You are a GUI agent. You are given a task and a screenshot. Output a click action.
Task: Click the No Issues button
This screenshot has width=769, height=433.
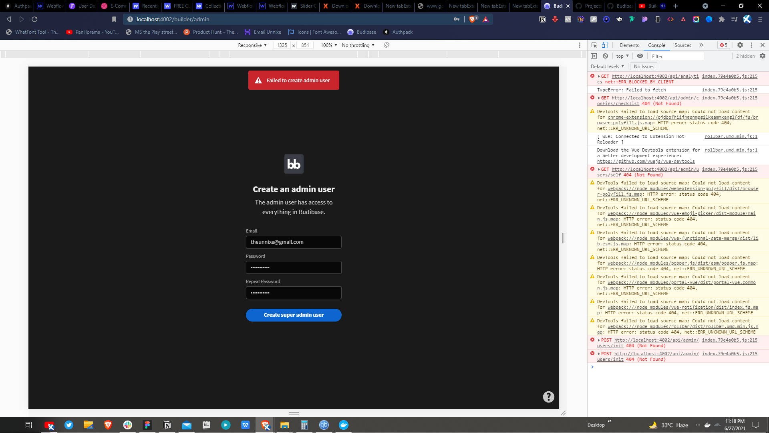[644, 67]
